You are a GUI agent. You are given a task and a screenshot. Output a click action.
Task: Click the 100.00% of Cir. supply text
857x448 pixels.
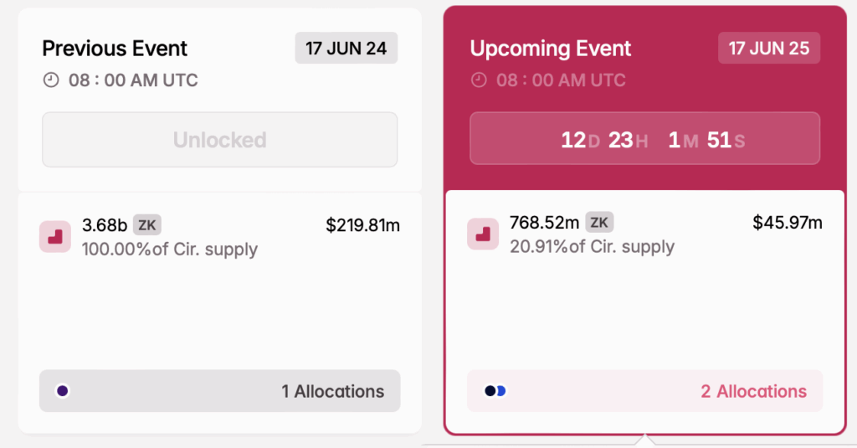[x=170, y=249]
